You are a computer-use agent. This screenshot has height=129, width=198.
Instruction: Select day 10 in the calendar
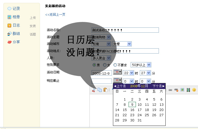pos(140,105)
